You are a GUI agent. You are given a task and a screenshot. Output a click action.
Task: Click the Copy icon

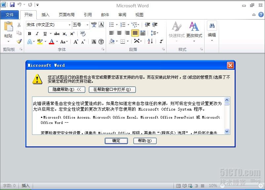coord(19,33)
